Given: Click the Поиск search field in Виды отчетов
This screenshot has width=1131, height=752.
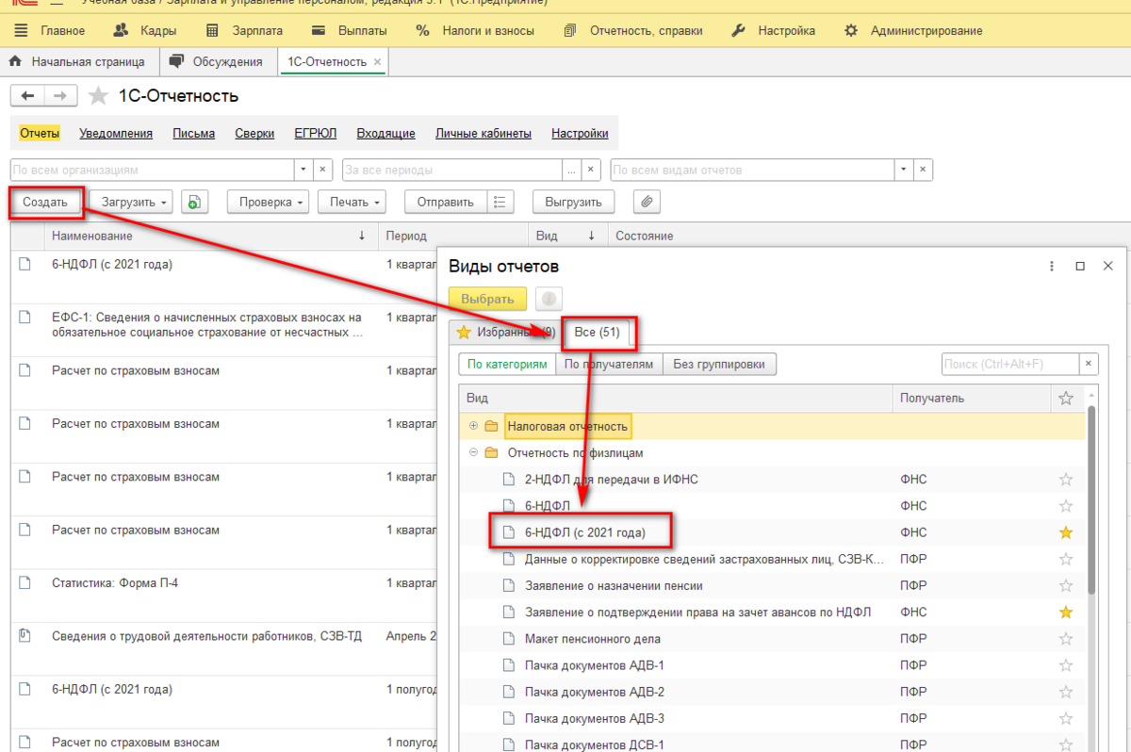Looking at the screenshot, I should click(x=1010, y=364).
